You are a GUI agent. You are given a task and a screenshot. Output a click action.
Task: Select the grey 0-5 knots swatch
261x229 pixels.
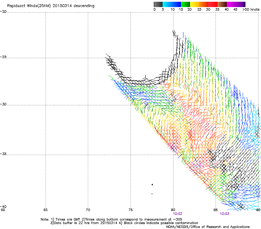pos(158,4)
